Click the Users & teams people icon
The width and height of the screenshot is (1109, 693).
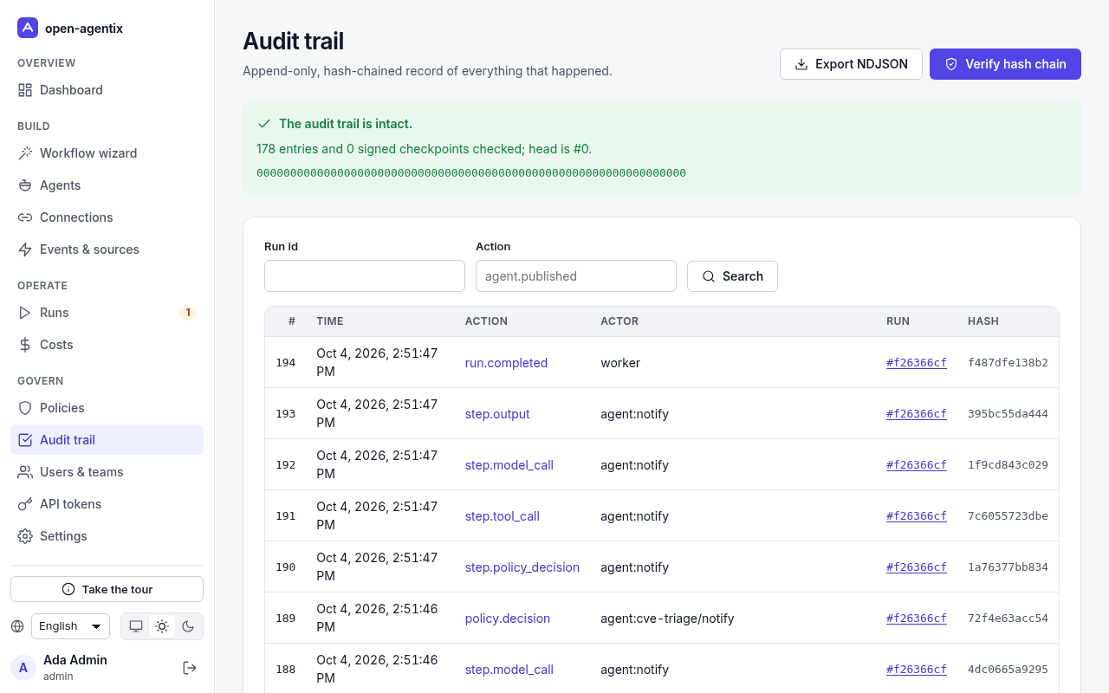click(25, 472)
